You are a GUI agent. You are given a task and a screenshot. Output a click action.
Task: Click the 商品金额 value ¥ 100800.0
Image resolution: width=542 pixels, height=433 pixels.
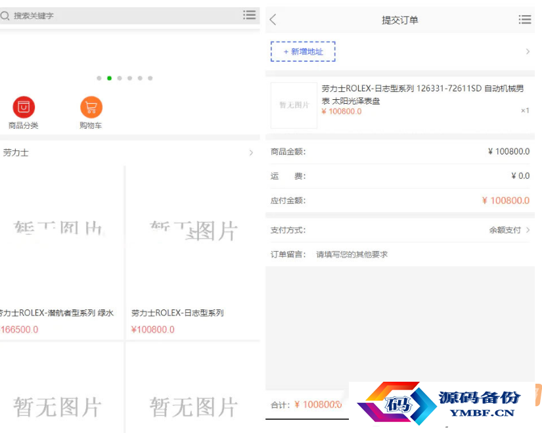pos(508,152)
